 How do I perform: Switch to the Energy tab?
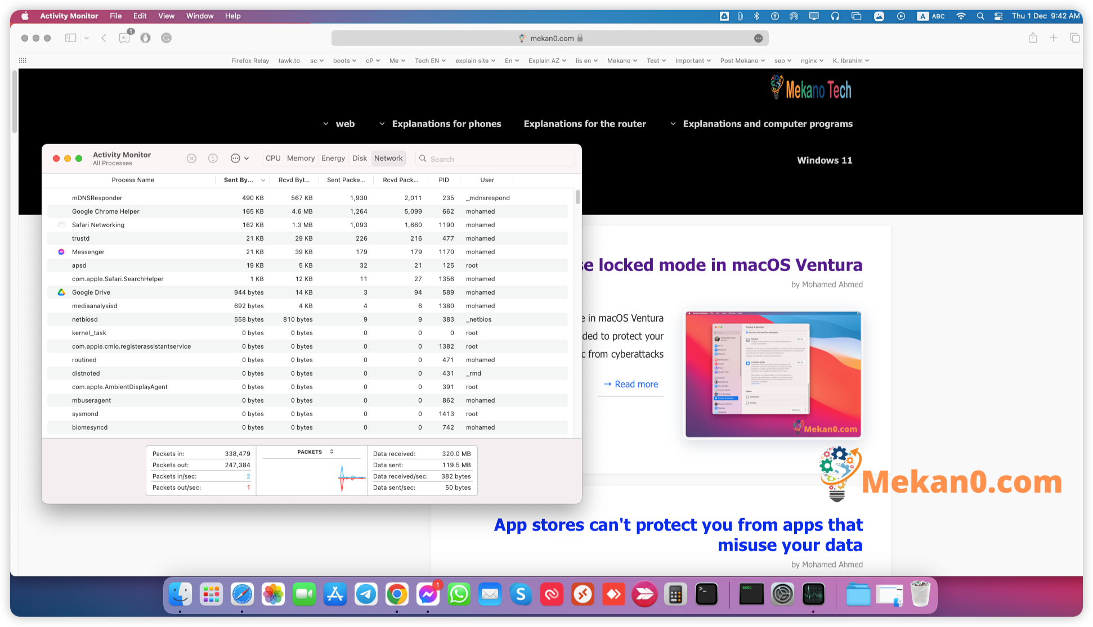[333, 159]
